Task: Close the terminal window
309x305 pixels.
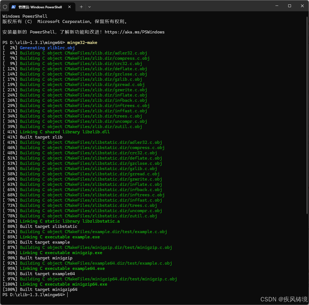Action: pos(302,6)
